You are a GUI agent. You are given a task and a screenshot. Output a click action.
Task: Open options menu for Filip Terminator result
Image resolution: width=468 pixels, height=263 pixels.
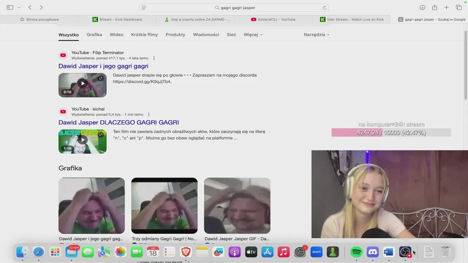click(154, 58)
